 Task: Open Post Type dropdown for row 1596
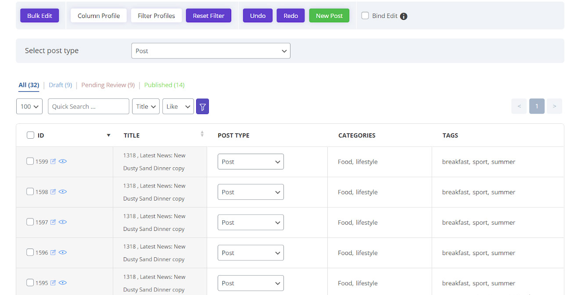[x=251, y=252]
